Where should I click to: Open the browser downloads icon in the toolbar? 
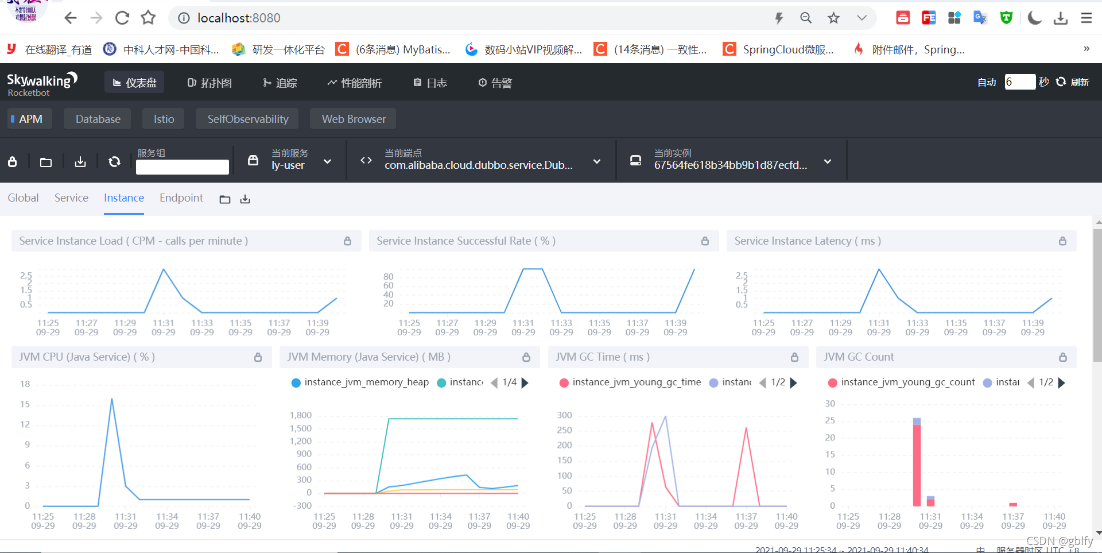[1061, 18]
